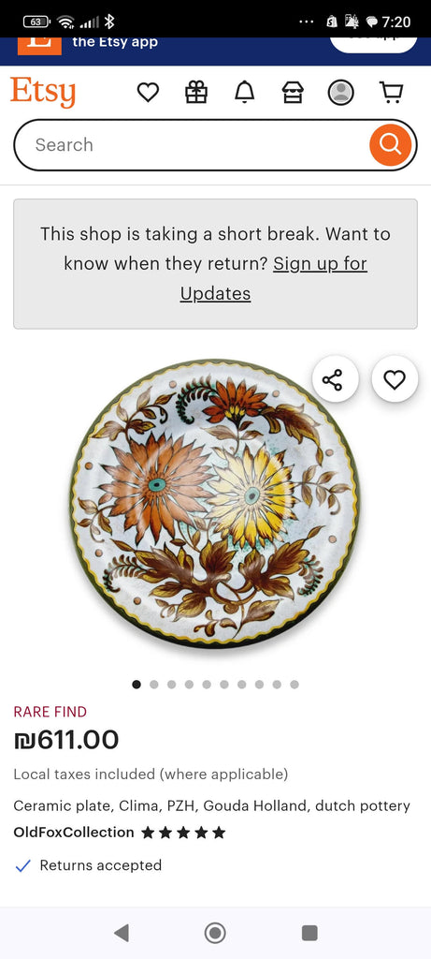The image size is (431, 959).
Task: Tap the Android back navigation button
Action: click(x=121, y=933)
